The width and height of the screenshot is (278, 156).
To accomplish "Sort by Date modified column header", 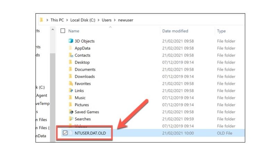I will 175,31.
